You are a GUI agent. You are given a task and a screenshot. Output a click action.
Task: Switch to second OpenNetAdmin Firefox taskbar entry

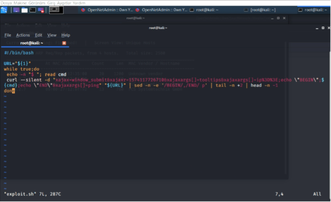pos(161,10)
